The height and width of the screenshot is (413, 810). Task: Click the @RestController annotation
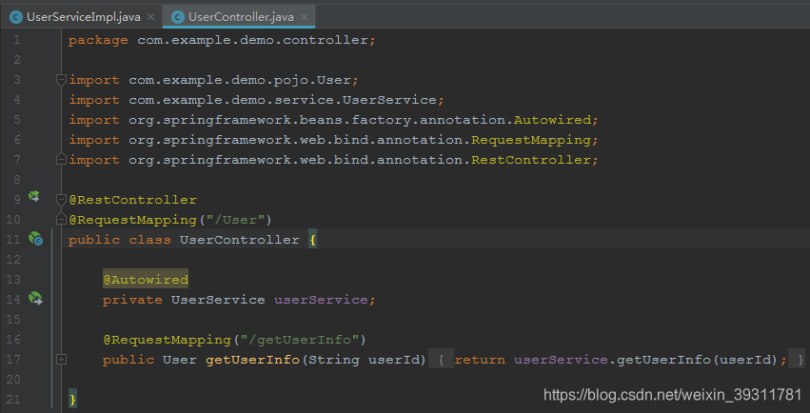pos(132,200)
